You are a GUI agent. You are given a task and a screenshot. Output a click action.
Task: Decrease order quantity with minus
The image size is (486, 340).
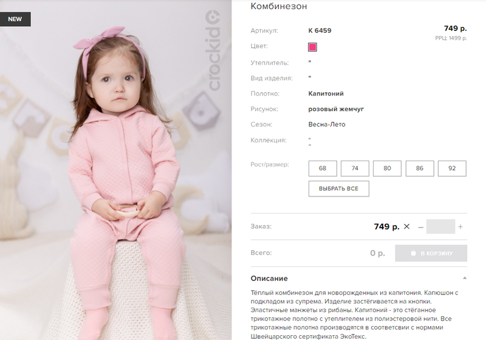tap(420, 227)
